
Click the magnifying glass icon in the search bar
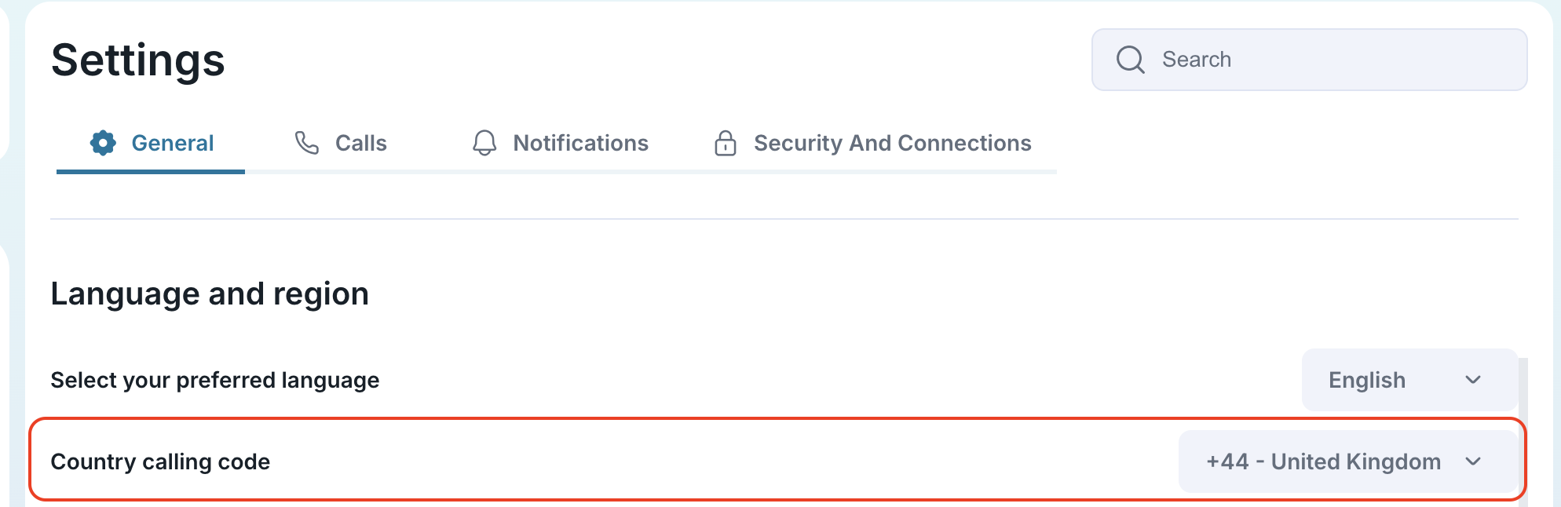(1131, 59)
